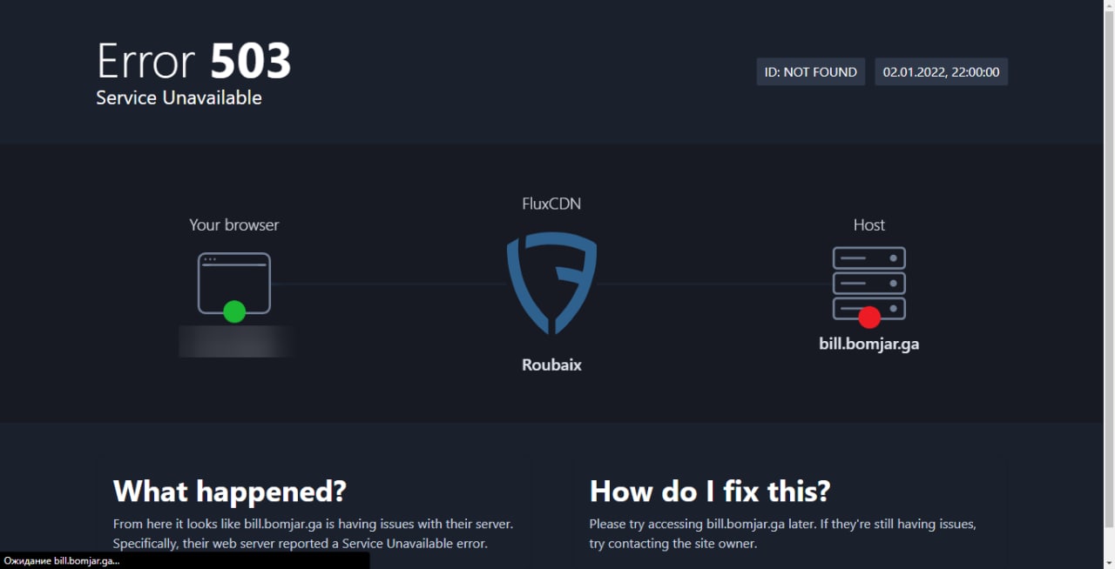This screenshot has height=569, width=1115.
Task: Click the loading status bar text
Action: click(x=62, y=560)
